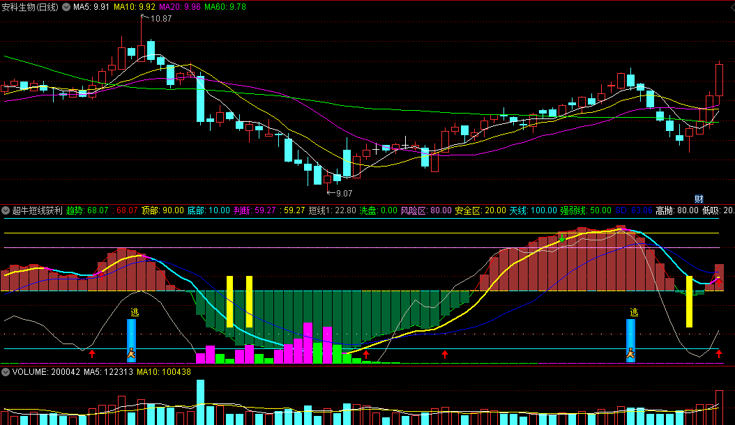
Task: Open the 安科生物(日线) chart dropdown arrow
Action: (x=66, y=7)
